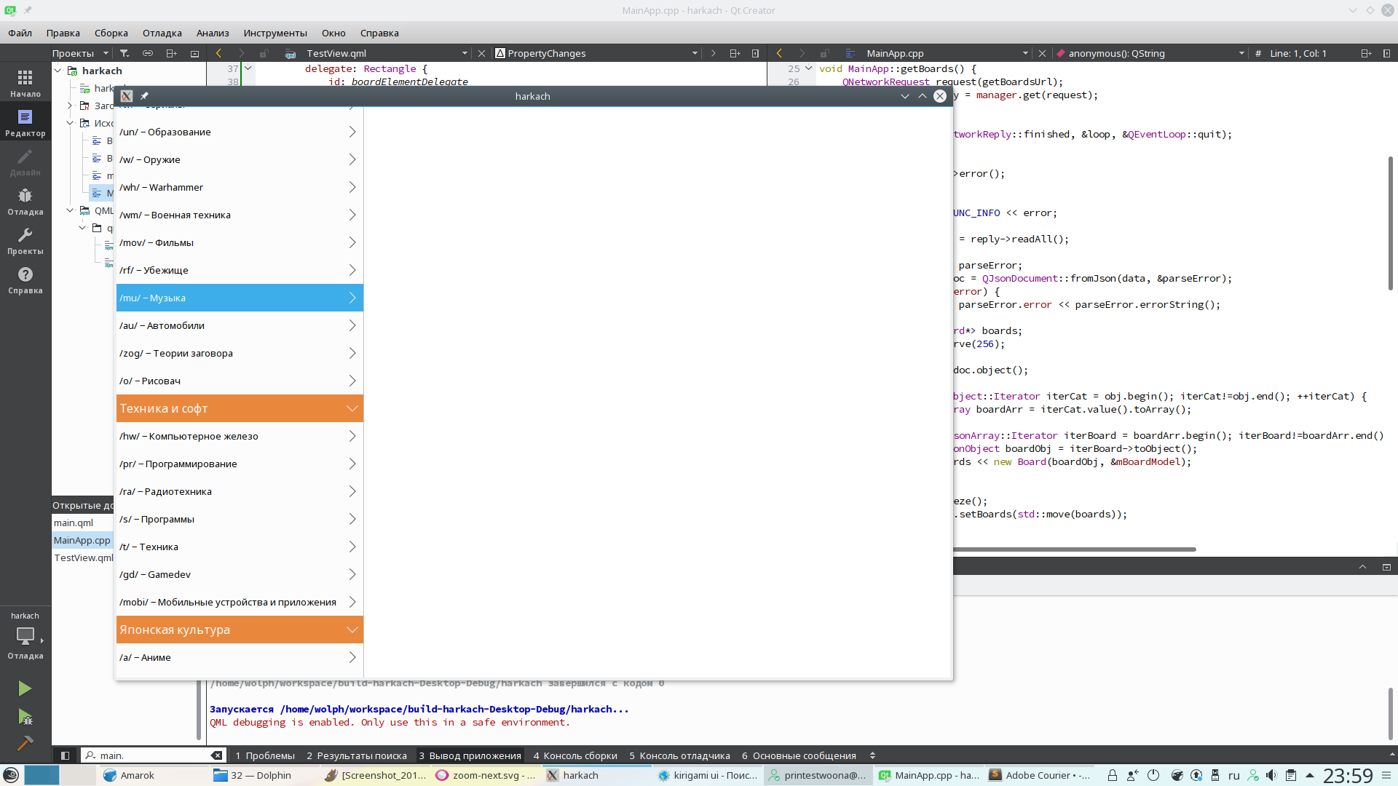Switch to Редактор mode in sidebar

pos(25,122)
